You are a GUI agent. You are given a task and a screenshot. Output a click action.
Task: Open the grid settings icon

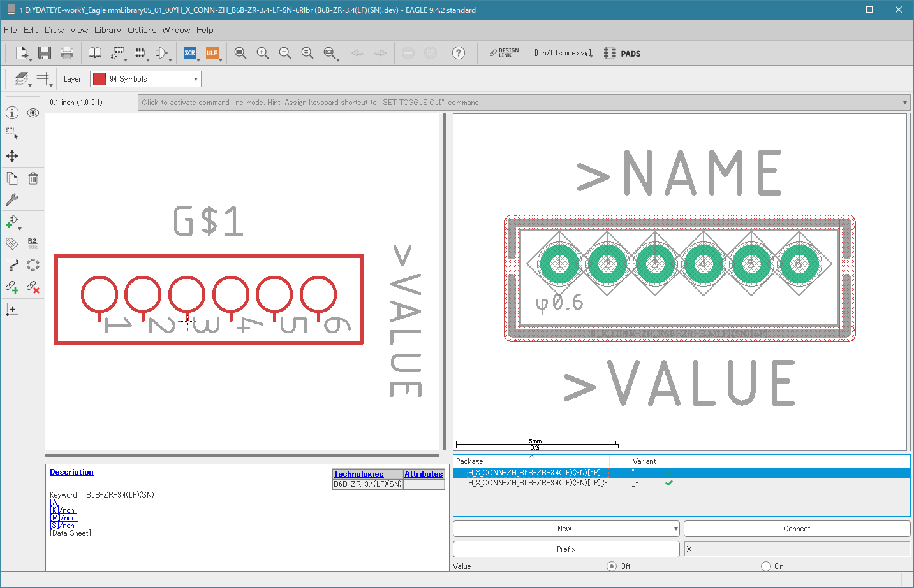pos(43,78)
